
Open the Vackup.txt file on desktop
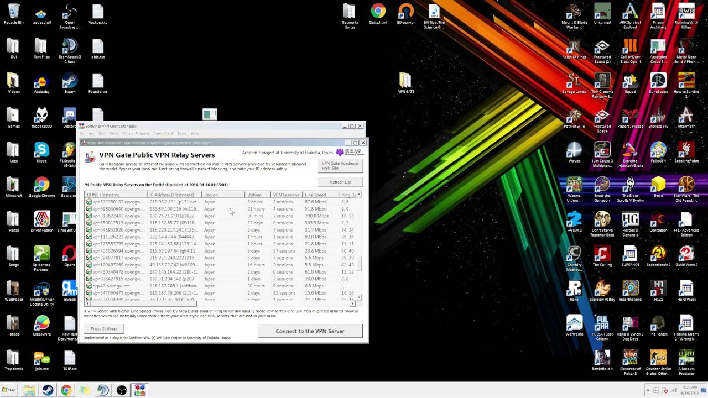(97, 14)
